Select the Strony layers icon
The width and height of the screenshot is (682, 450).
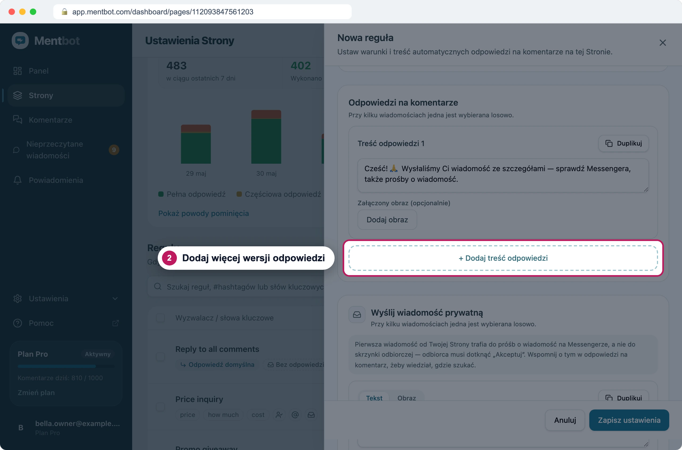click(18, 95)
